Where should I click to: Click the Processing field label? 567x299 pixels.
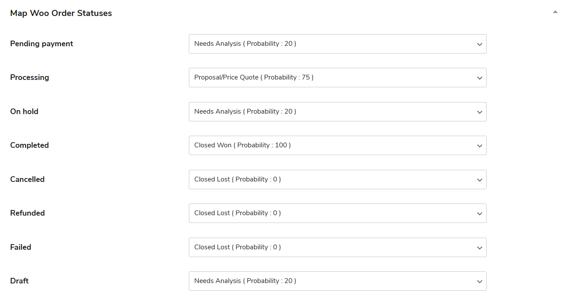(29, 78)
